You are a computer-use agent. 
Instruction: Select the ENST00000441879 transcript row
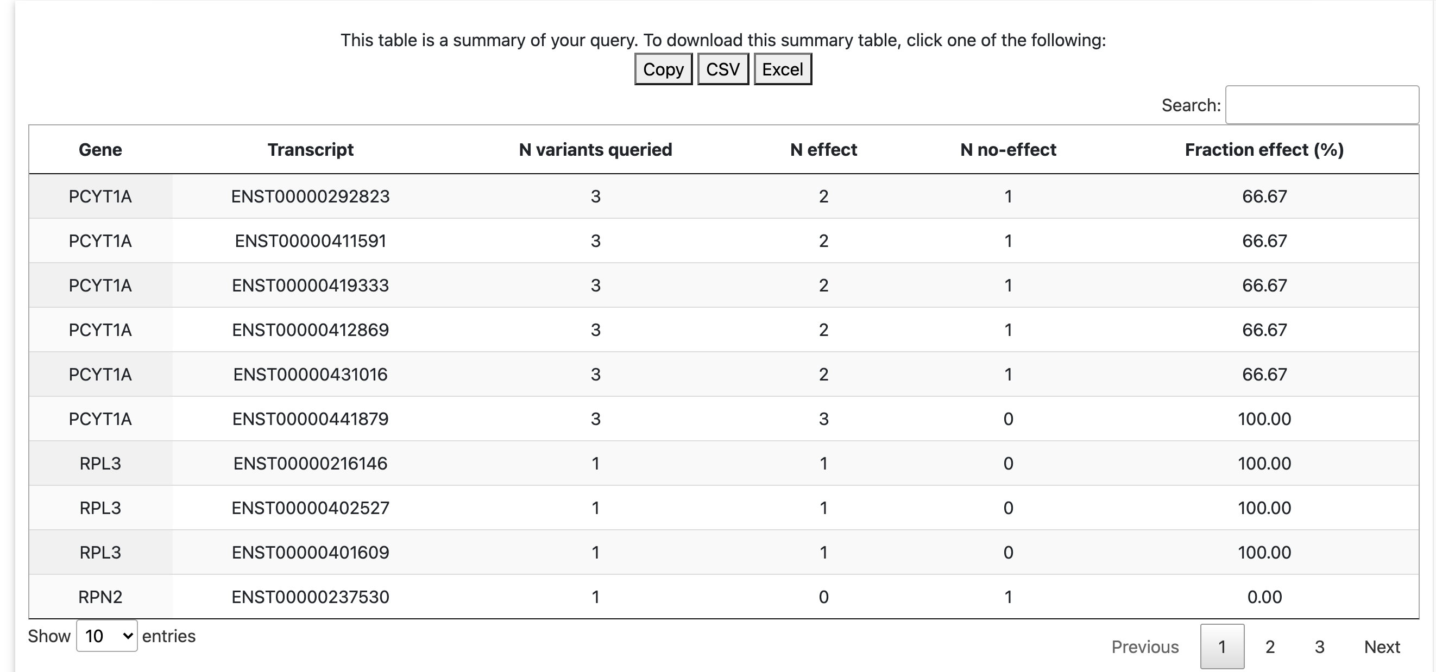coord(723,419)
